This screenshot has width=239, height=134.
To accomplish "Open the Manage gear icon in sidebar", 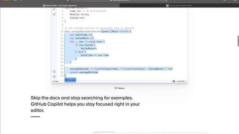I will click(x=54, y=77).
